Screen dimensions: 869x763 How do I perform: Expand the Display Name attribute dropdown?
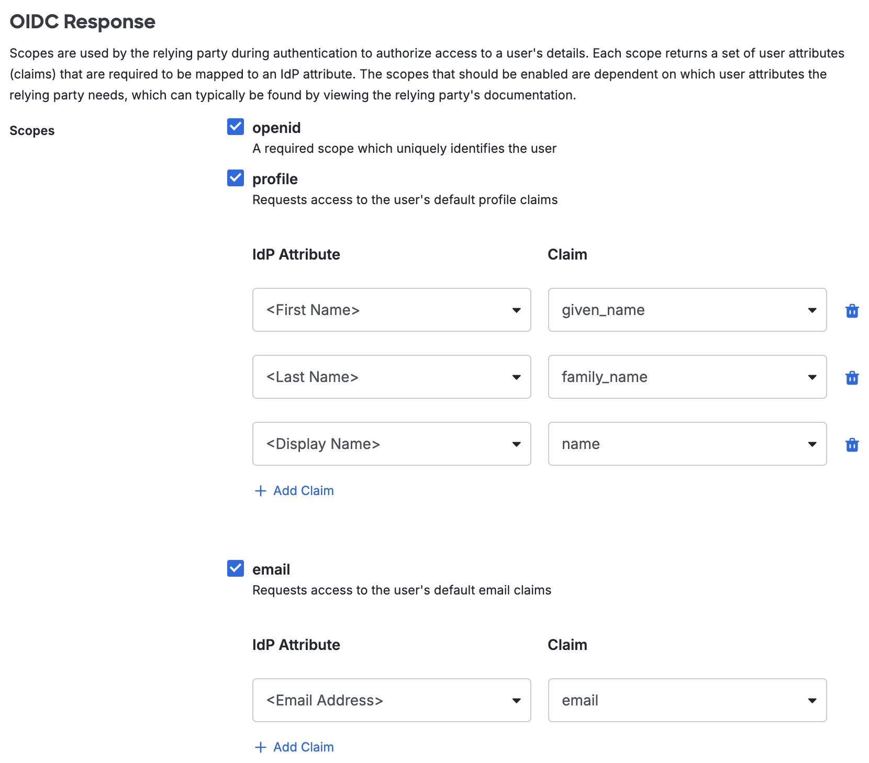click(x=516, y=444)
